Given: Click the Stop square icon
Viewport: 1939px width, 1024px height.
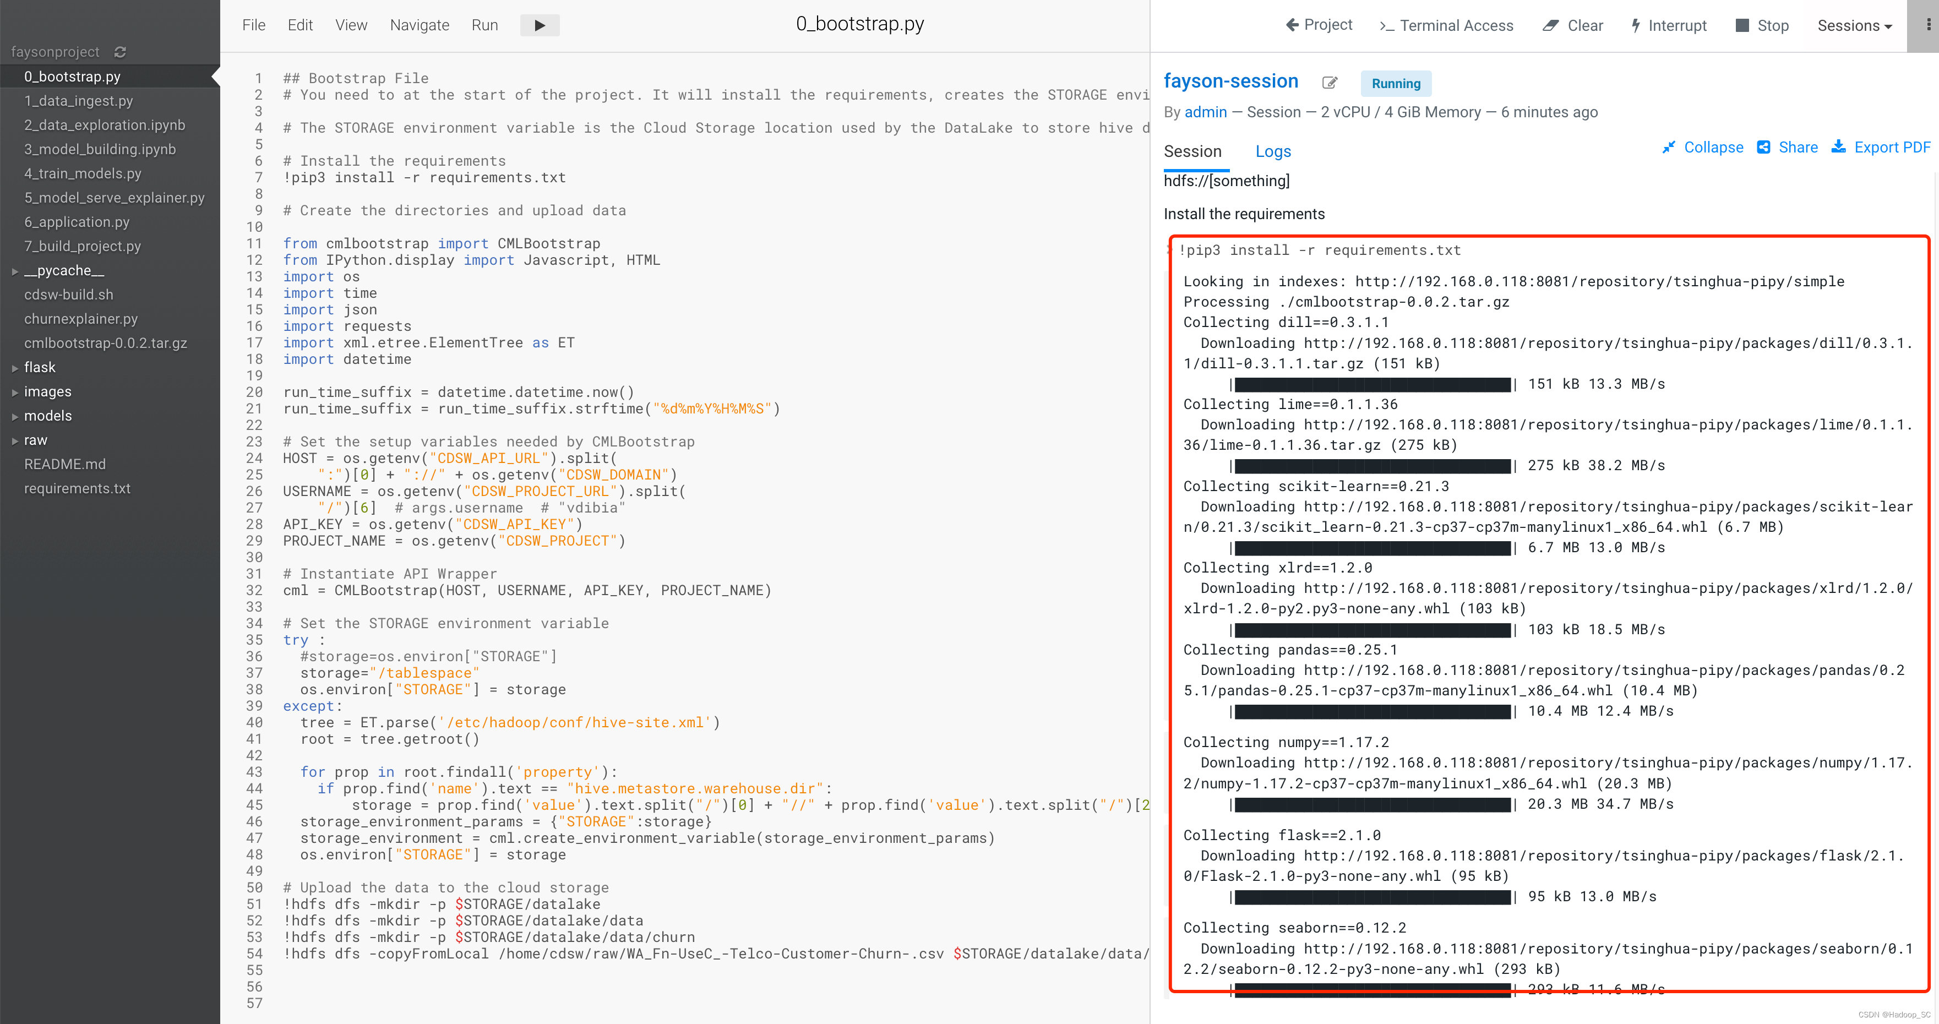Looking at the screenshot, I should pos(1742,25).
